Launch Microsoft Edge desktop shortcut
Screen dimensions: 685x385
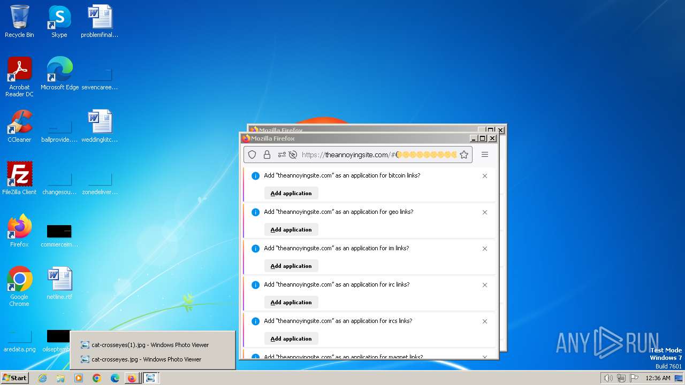(59, 73)
